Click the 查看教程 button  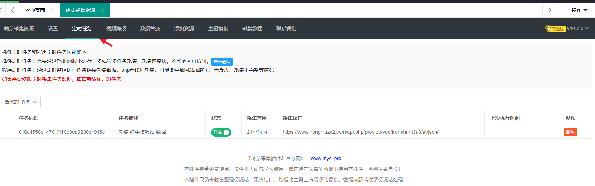(222, 62)
